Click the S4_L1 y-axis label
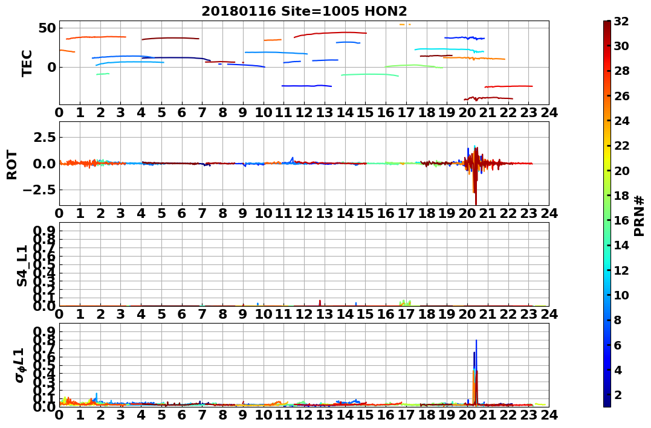The width and height of the screenshot is (651, 428). point(22,266)
